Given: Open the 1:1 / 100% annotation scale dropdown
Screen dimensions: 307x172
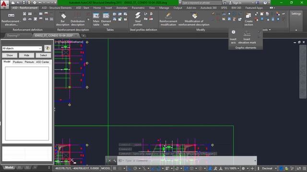Looking at the screenshot, I should tap(232, 168).
